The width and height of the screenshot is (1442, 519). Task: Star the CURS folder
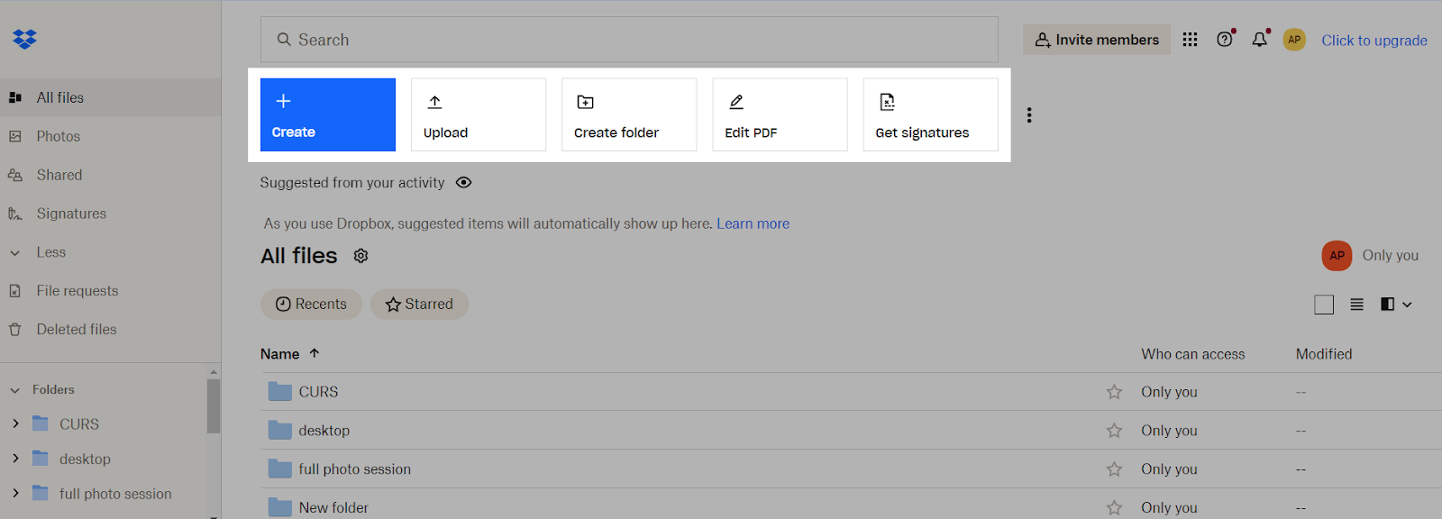1114,392
